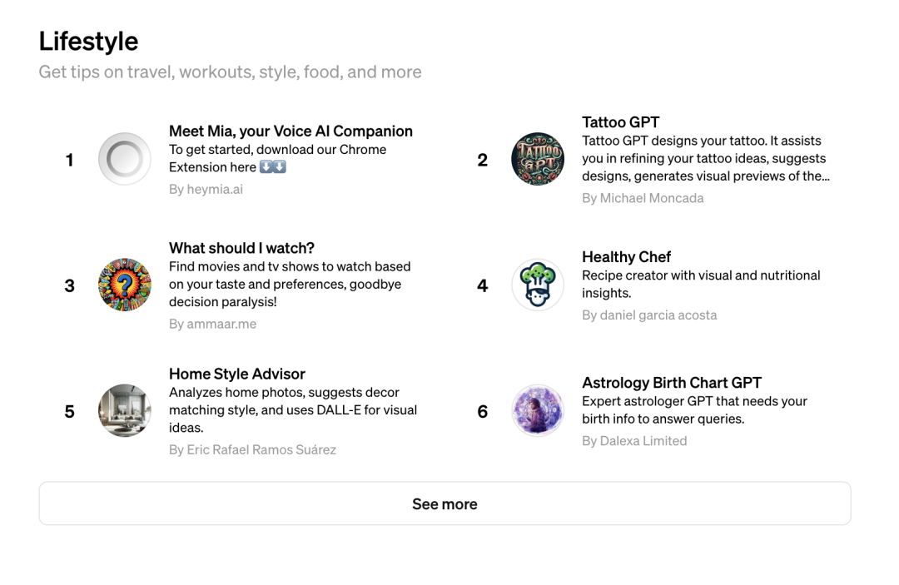Click the Healthy Chef broccoli hat icon
Screen dimensions: 899x585
tap(538, 285)
